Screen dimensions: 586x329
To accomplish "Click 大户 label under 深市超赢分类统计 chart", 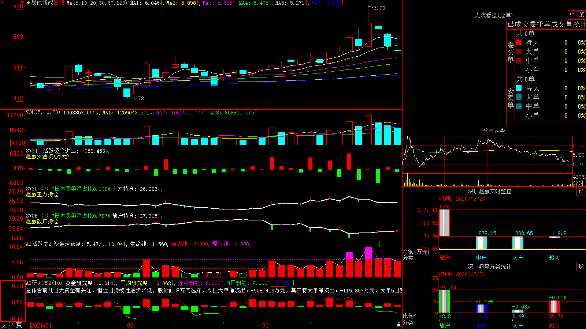I will pos(518,326).
